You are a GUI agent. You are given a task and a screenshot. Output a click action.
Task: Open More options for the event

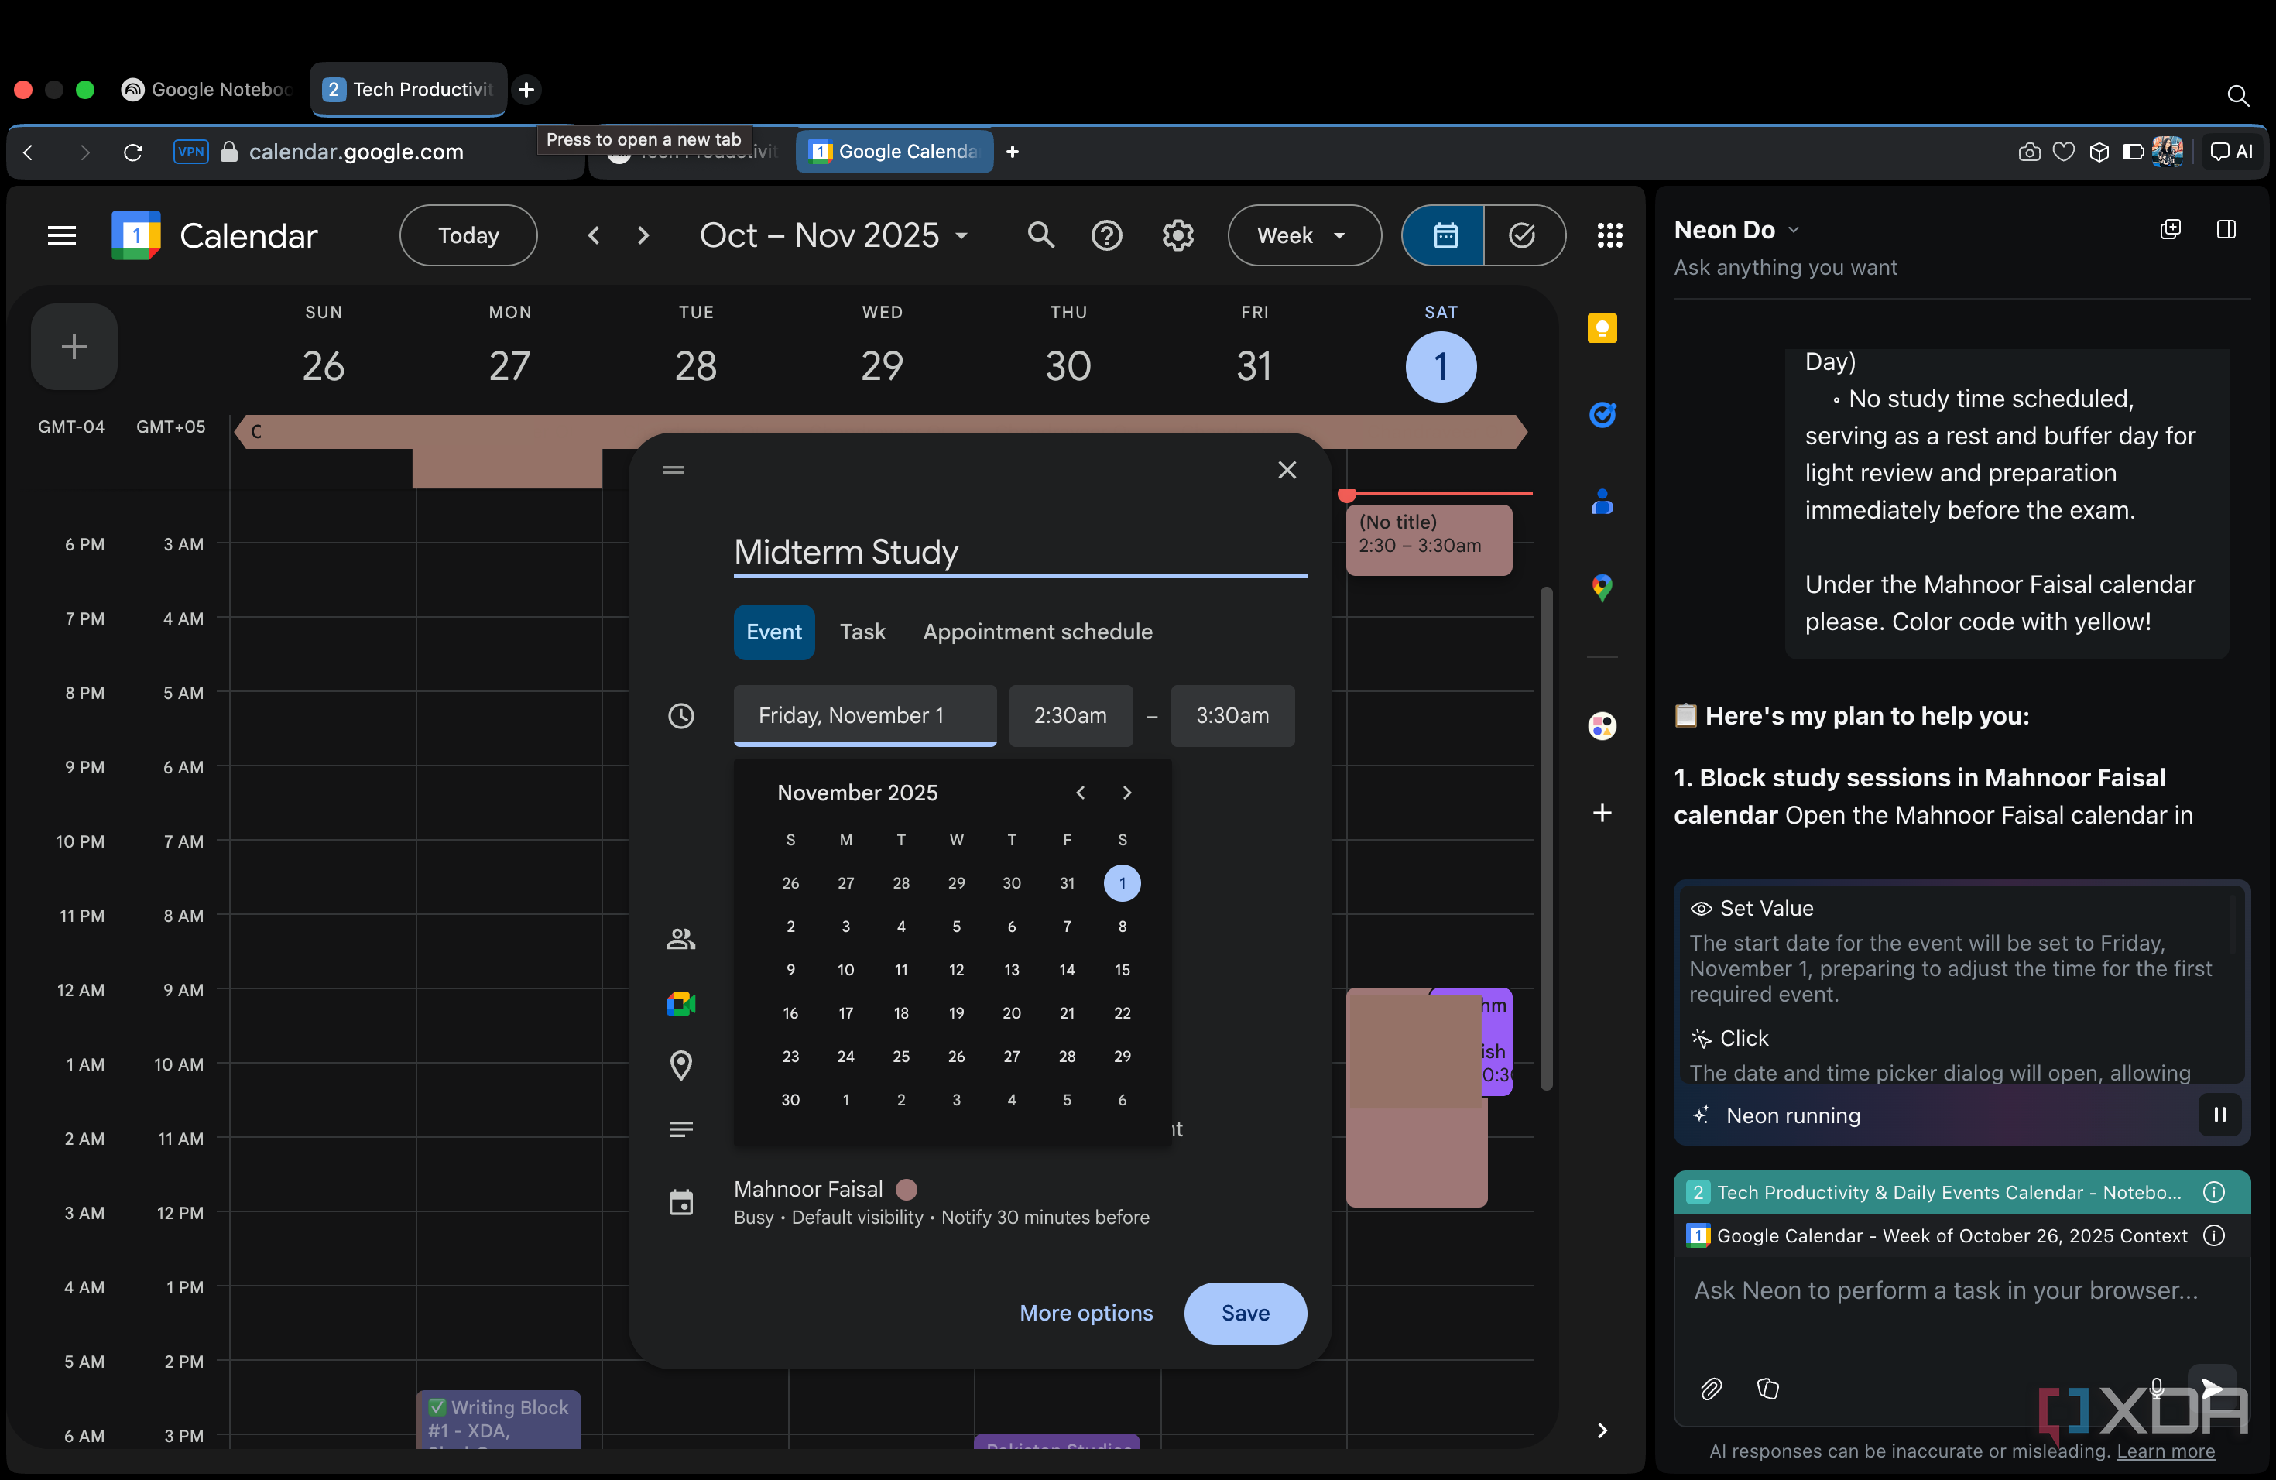pyautogui.click(x=1085, y=1313)
